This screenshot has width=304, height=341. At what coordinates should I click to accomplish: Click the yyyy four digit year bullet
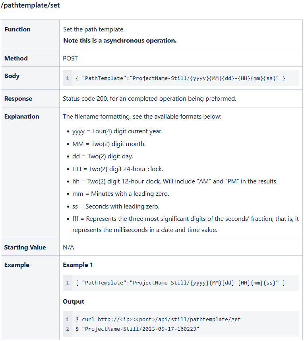tap(117, 131)
